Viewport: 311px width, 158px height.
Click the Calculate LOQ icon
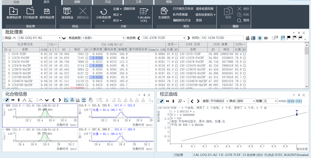(x=144, y=11)
